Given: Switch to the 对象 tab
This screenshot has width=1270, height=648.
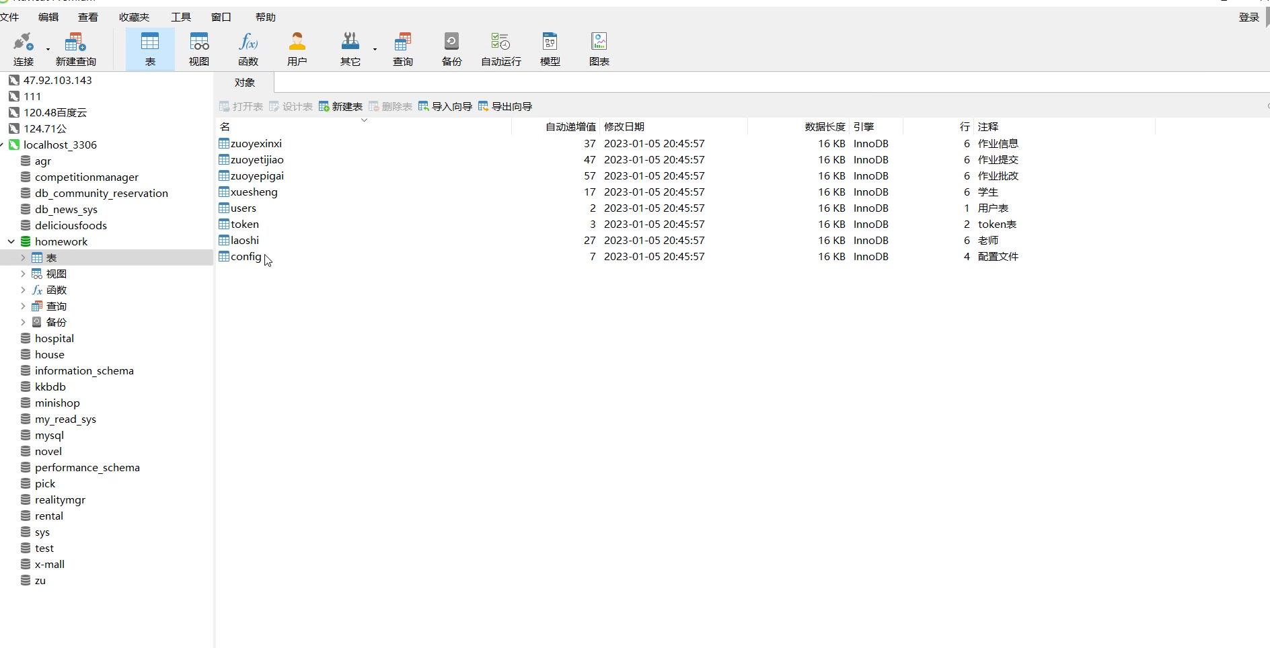Looking at the screenshot, I should (245, 82).
